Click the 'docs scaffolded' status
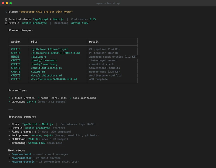Image resolution: width=216 pixels, height=168 pixels. click(84, 98)
